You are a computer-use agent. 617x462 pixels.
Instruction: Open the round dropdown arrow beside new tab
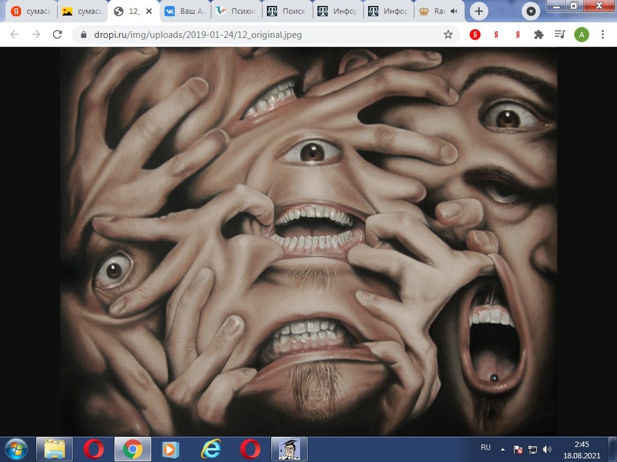(x=531, y=11)
